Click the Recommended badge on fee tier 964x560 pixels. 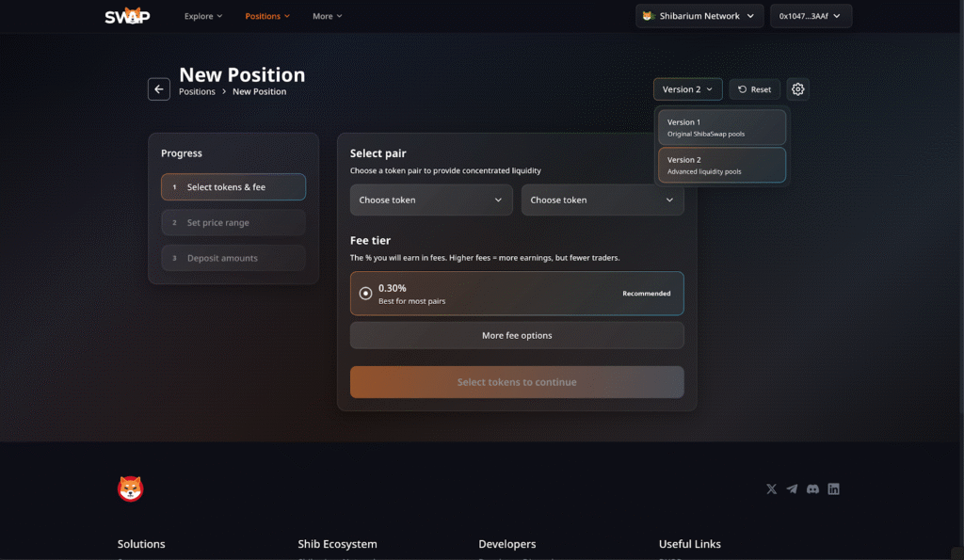click(646, 294)
